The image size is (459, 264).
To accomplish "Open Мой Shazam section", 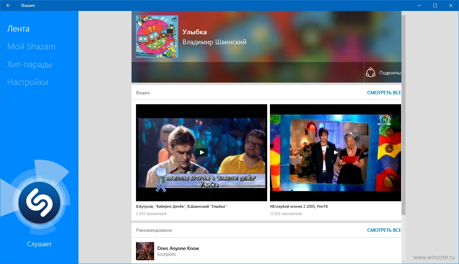I will point(31,47).
